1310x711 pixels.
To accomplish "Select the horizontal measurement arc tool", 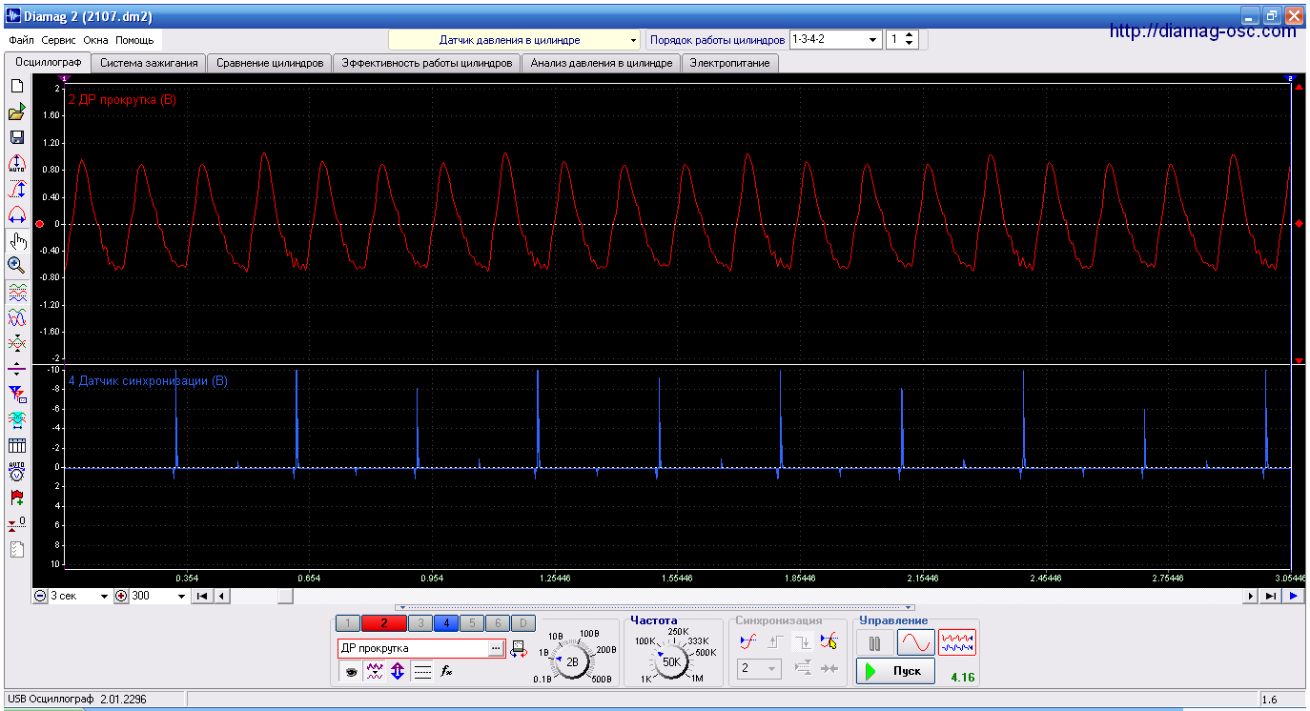I will coord(16,214).
